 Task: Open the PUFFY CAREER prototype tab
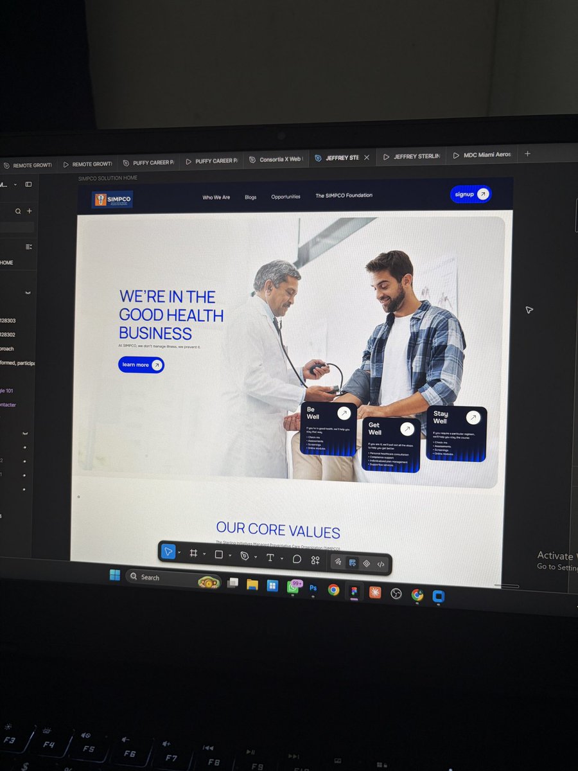(211, 161)
